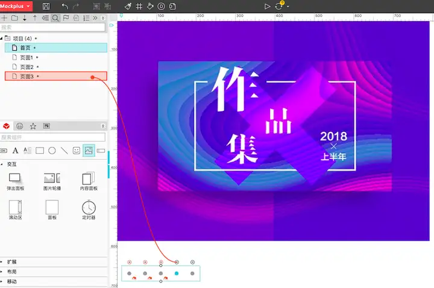Pick the OK button component
434x288 pixels.
click(x=4, y=151)
